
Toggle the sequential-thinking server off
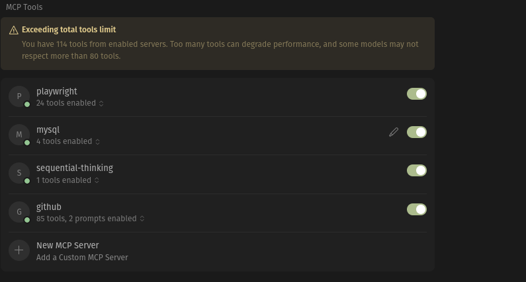click(x=417, y=170)
